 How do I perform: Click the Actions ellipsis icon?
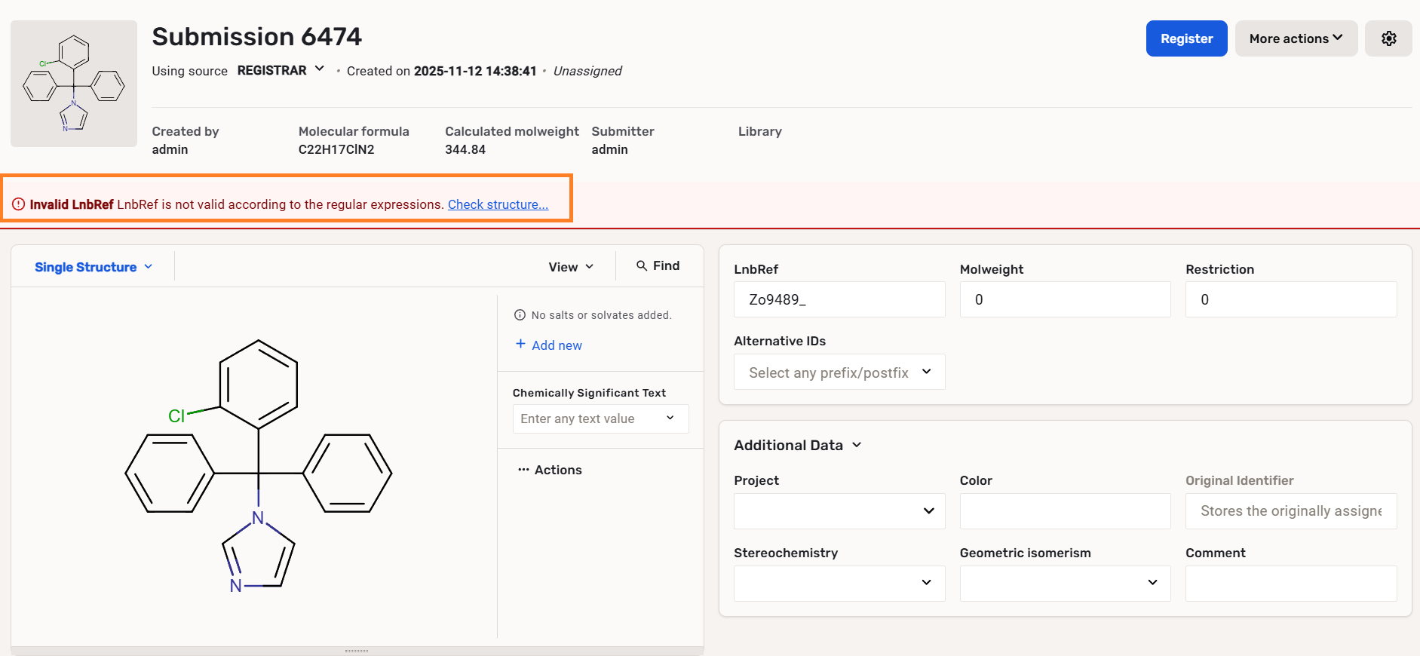tap(523, 470)
